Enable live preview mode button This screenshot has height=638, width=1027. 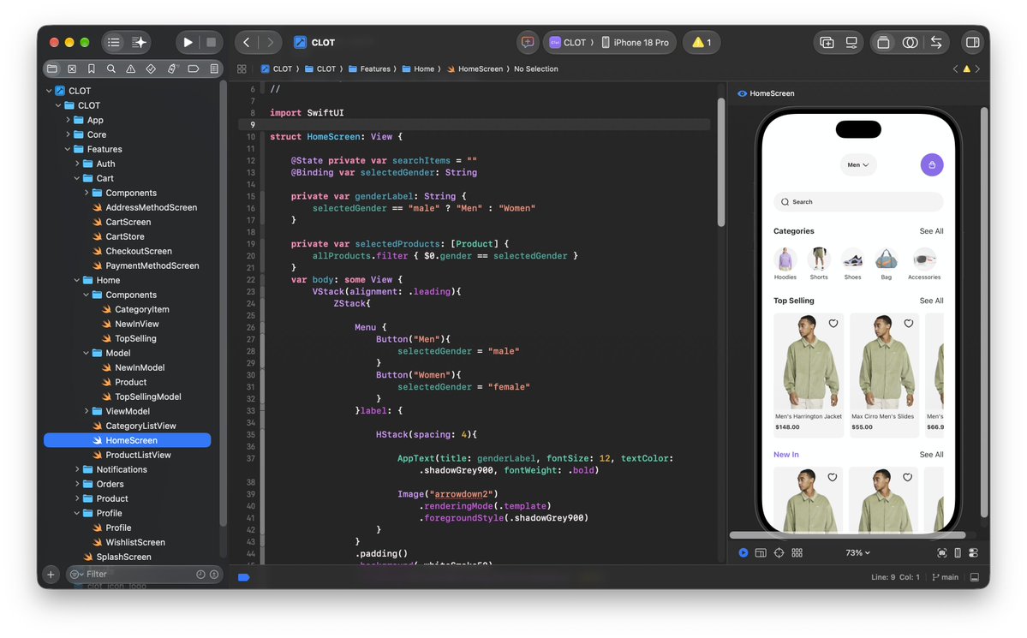pos(743,553)
